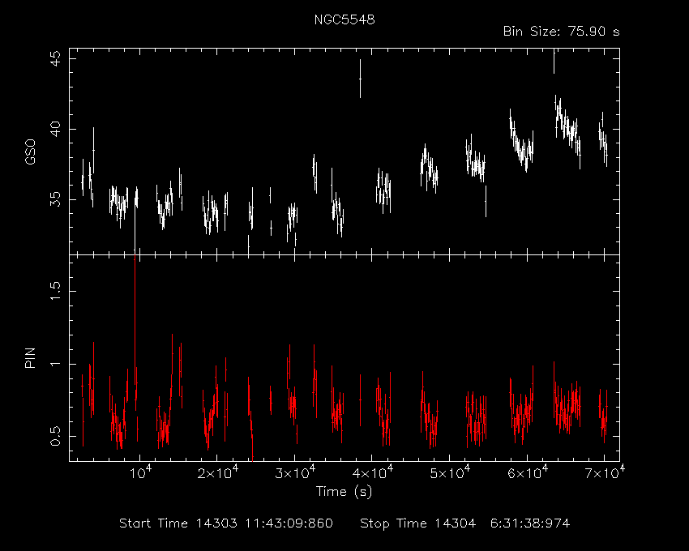Click the 1 tick label on PIN axis
This screenshot has width=689, height=551.
55,364
